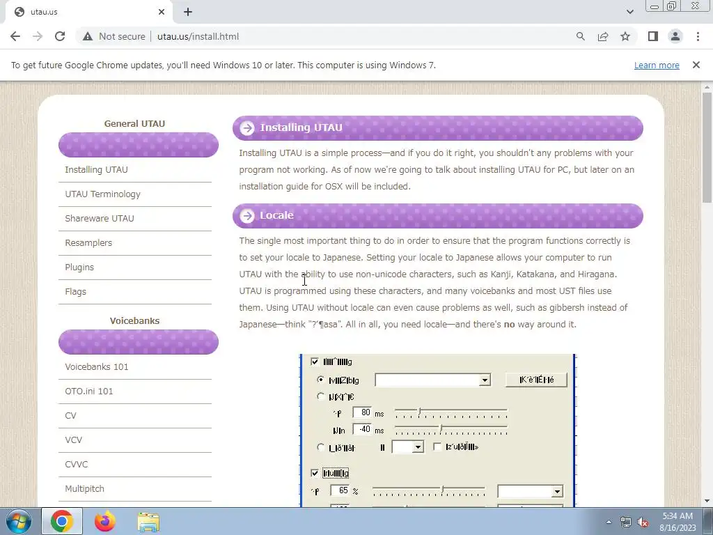This screenshot has height=535, width=713.
Task: Click the taskbar clock showing 5:34 AM
Action: [678, 522]
